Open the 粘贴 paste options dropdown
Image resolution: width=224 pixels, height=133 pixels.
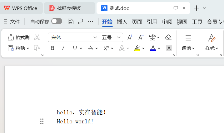(28, 48)
